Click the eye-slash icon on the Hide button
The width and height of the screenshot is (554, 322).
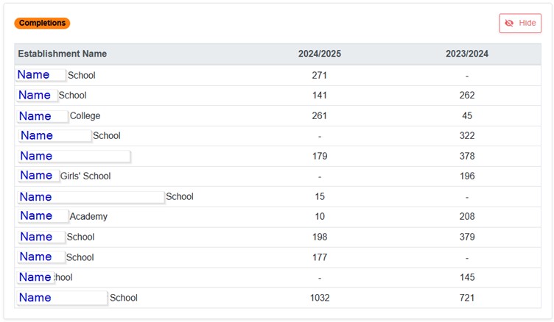click(509, 24)
